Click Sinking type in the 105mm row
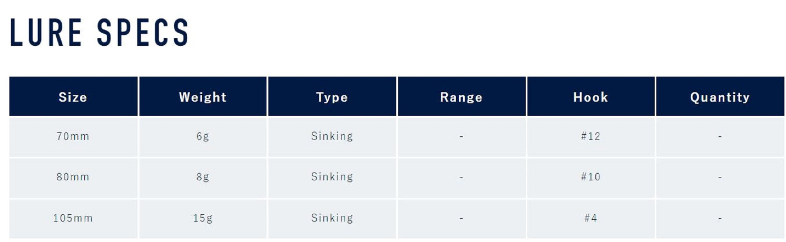The image size is (786, 242). pyautogui.click(x=332, y=218)
